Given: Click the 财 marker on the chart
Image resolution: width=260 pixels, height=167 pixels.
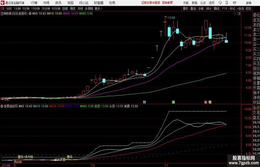Looking at the screenshot, I should tap(144, 102).
